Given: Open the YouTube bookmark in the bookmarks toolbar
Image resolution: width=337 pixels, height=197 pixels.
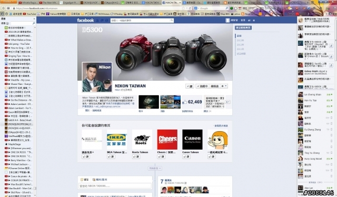Looking at the screenshot, I should pyautogui.click(x=29, y=14).
